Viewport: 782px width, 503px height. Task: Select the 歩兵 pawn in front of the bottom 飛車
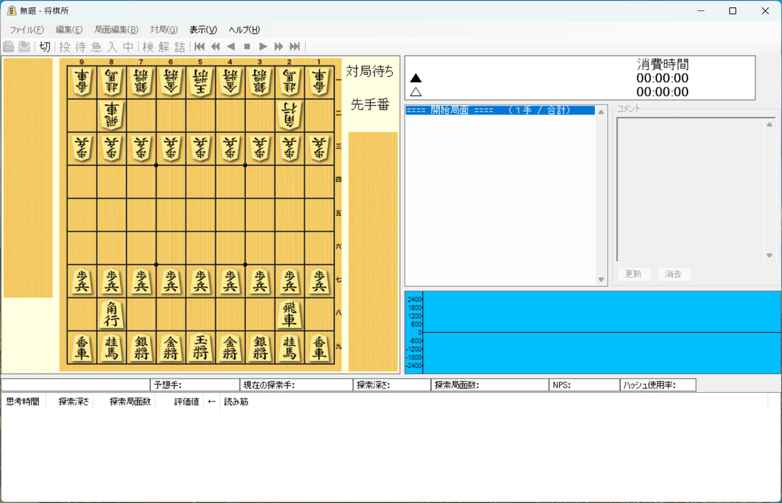(x=289, y=281)
